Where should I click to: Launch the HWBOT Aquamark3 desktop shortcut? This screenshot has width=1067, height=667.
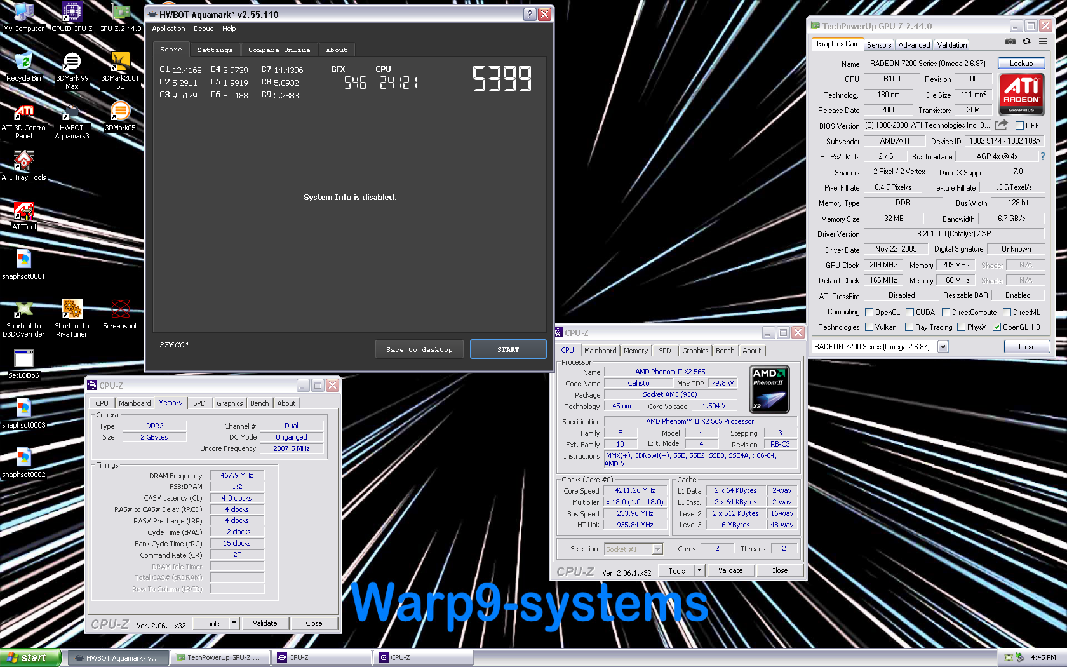tap(72, 121)
